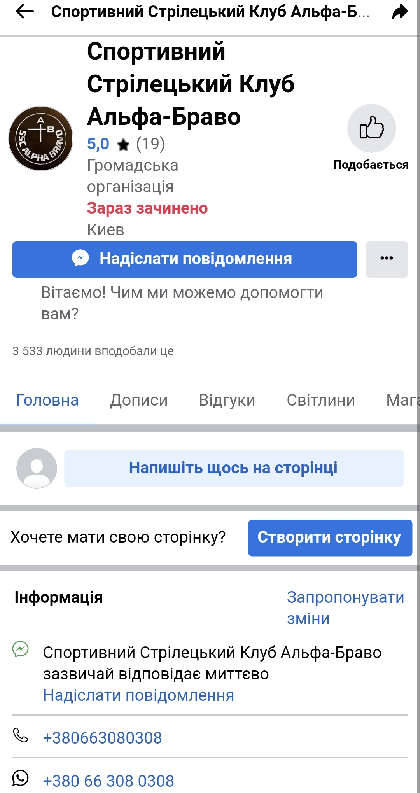Click Надіслати повідомлення link under Інформація
Image resolution: width=420 pixels, height=793 pixels.
[x=138, y=695]
